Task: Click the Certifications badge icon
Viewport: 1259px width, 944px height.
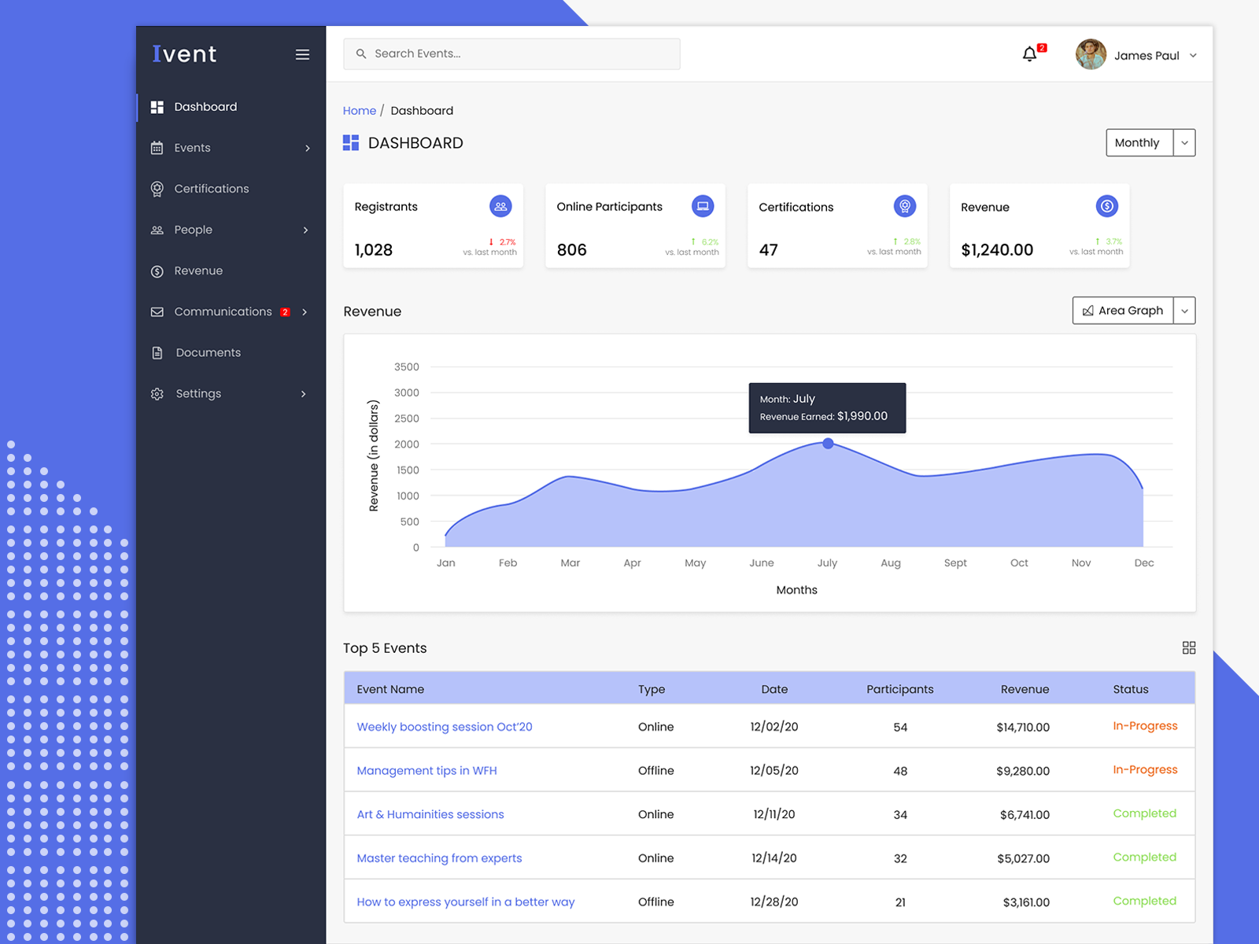Action: click(905, 205)
